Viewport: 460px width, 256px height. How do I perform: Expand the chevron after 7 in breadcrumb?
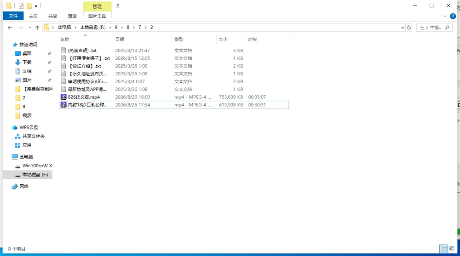coord(145,27)
